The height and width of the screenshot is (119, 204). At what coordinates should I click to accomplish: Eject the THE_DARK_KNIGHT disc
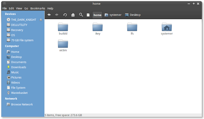[41, 20]
